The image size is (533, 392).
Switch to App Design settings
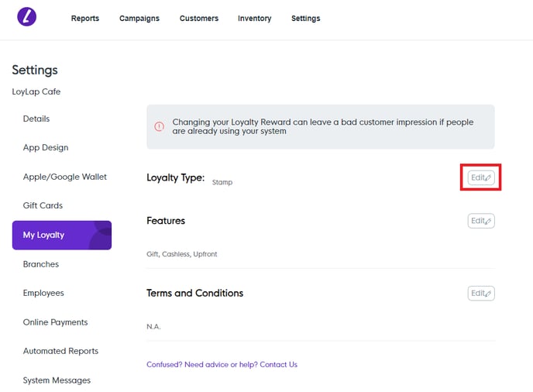tap(46, 148)
